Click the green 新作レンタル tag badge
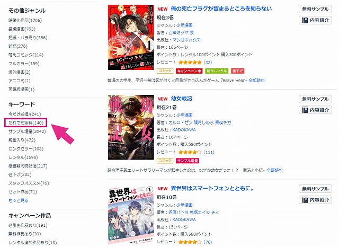 click(217, 71)
